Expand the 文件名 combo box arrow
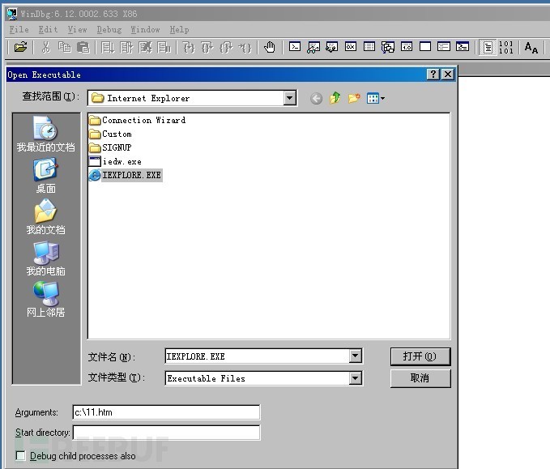Screen dimensions: 550x469 click(x=356, y=356)
